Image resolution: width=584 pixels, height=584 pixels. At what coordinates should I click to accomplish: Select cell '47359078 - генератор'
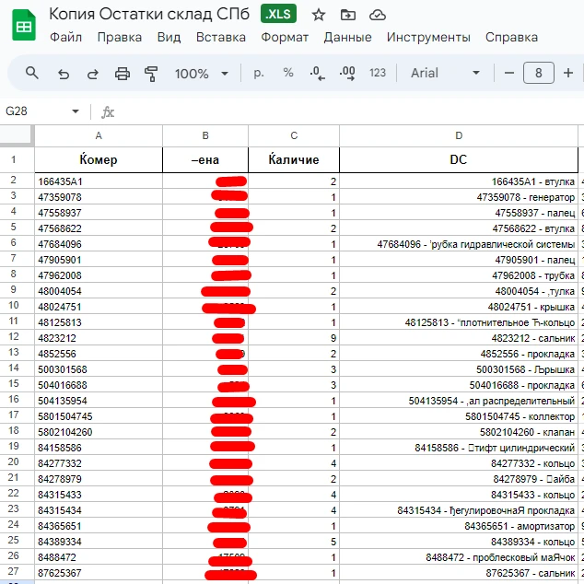point(459,196)
